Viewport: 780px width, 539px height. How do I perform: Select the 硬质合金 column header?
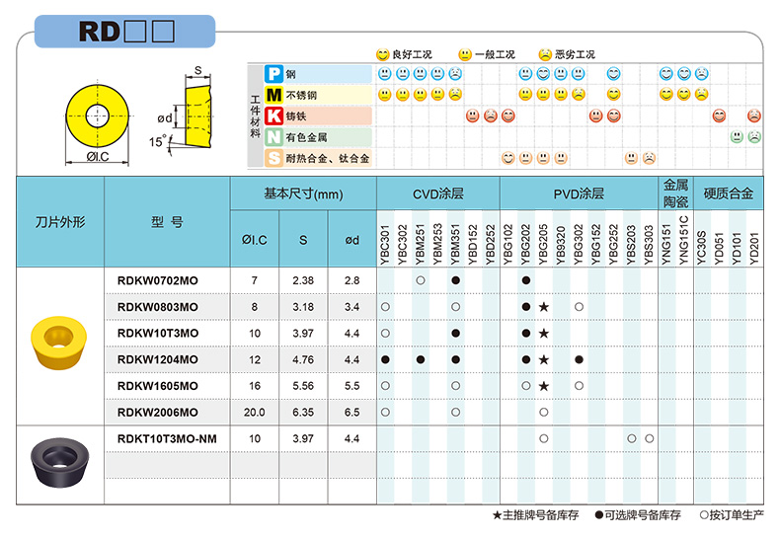pos(728,194)
